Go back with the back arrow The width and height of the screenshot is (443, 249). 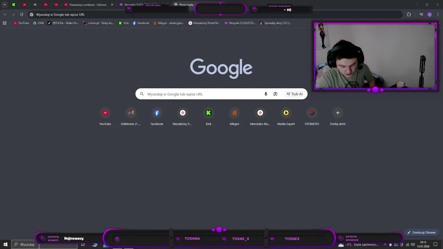(x=5, y=15)
